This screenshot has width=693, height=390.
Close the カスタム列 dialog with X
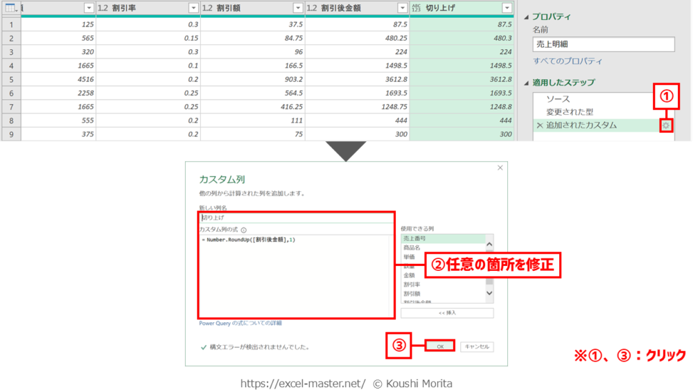pos(500,168)
